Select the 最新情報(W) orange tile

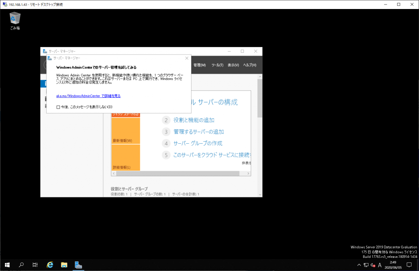click(x=126, y=131)
